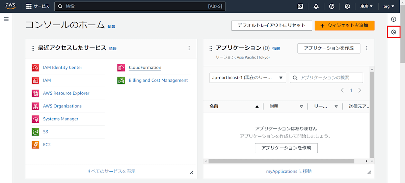The width and height of the screenshot is (405, 183).
Task: Click myApplications に移動 link
Action: pos(289,171)
